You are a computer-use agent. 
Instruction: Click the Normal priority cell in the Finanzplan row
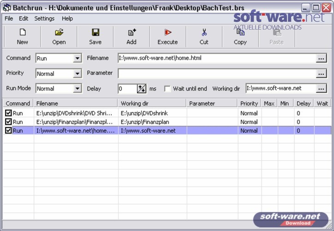coord(250,122)
